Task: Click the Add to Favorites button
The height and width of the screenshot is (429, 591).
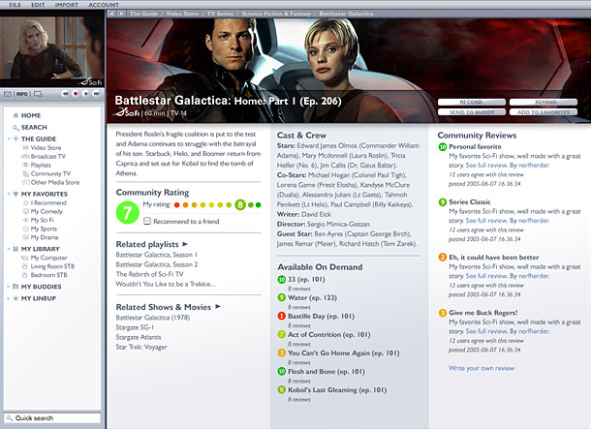Action: (544, 112)
